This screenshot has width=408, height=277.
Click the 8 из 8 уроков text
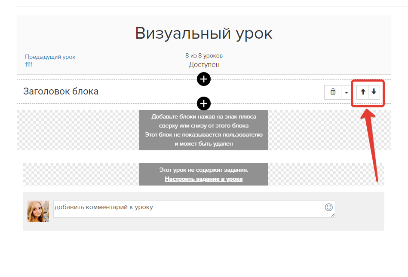coord(204,55)
